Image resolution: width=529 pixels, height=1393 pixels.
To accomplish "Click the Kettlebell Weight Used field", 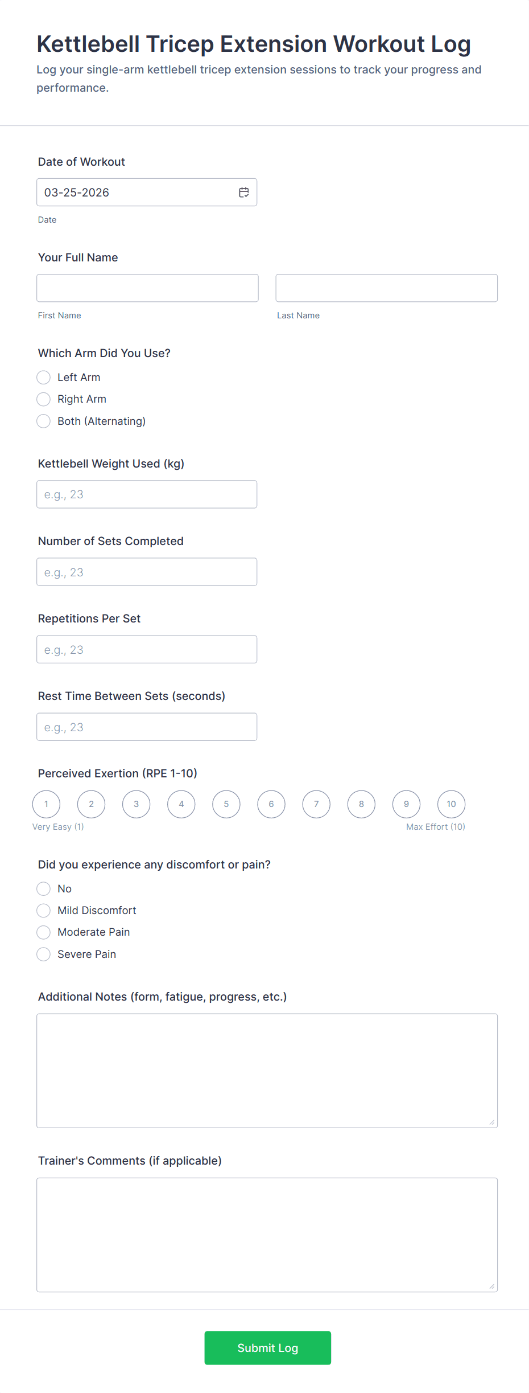I will (x=147, y=494).
